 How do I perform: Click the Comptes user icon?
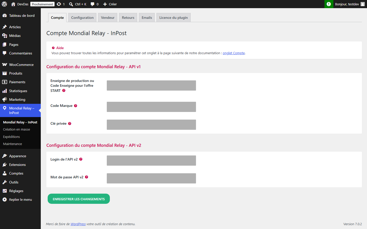pos(5,173)
